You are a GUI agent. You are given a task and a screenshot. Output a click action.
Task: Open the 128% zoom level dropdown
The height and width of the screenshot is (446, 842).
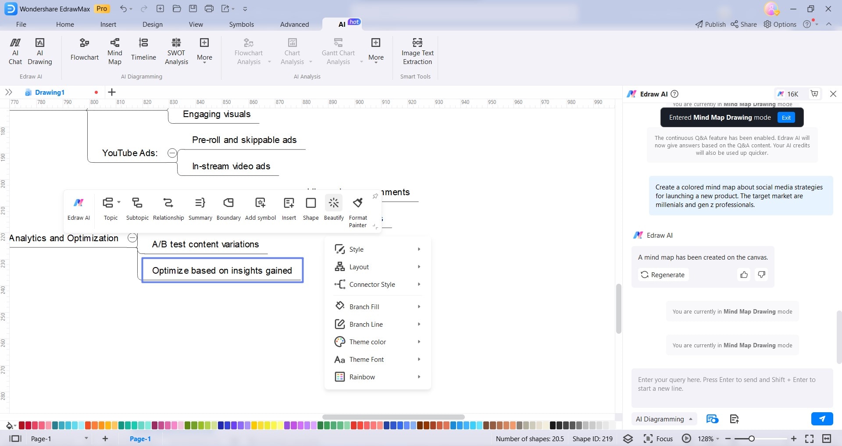point(708,439)
